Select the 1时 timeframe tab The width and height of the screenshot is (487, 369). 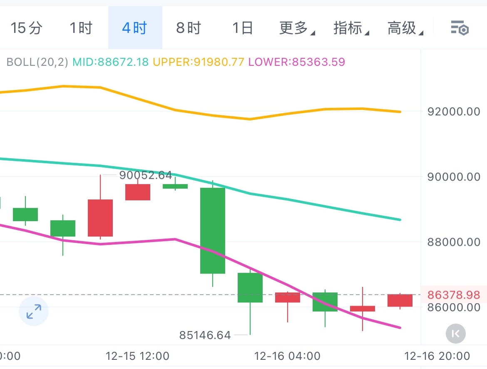pos(81,28)
